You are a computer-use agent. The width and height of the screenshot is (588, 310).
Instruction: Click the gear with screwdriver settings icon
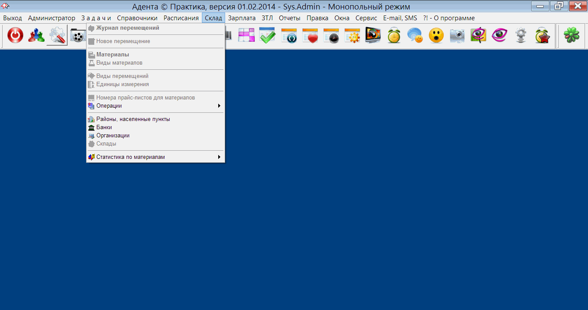(57, 36)
